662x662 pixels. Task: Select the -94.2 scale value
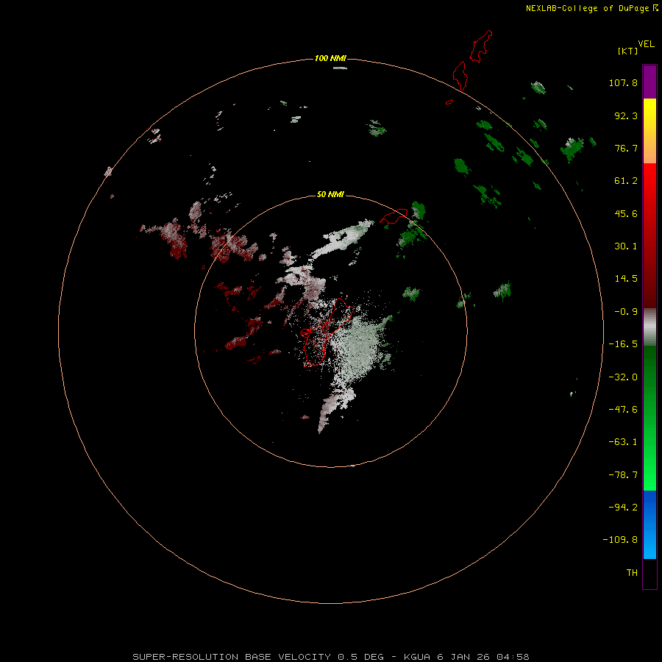[x=623, y=508]
